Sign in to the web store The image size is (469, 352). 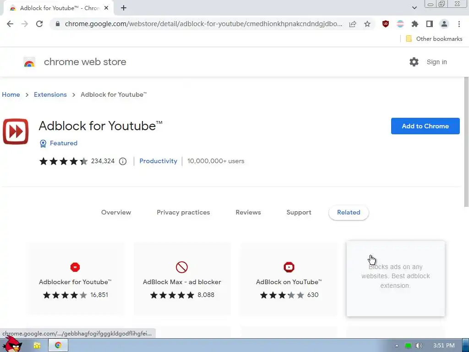[x=436, y=62]
